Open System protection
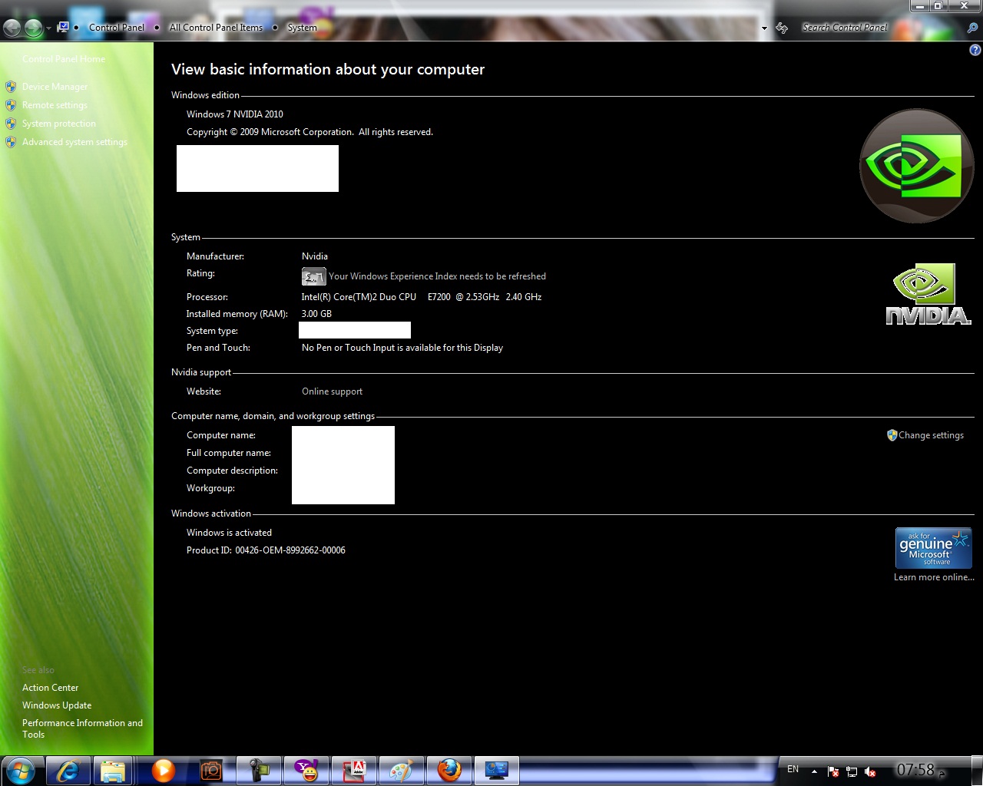 pos(59,124)
